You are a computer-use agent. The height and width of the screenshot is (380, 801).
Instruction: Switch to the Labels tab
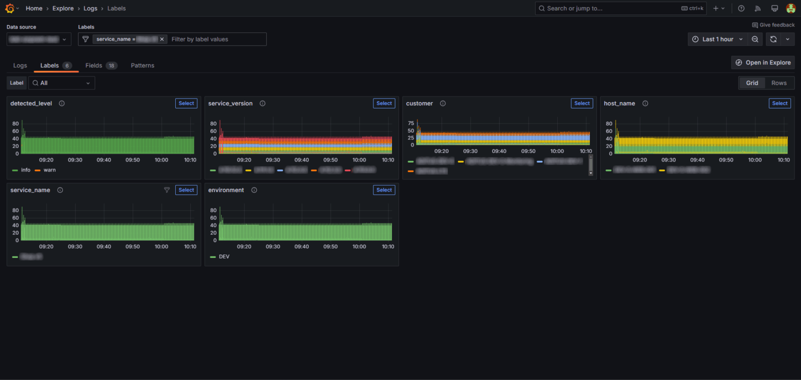[x=56, y=65]
